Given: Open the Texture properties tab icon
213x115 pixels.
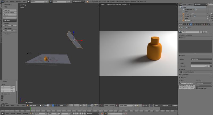Looking at the screenshot, I should tap(204, 24).
